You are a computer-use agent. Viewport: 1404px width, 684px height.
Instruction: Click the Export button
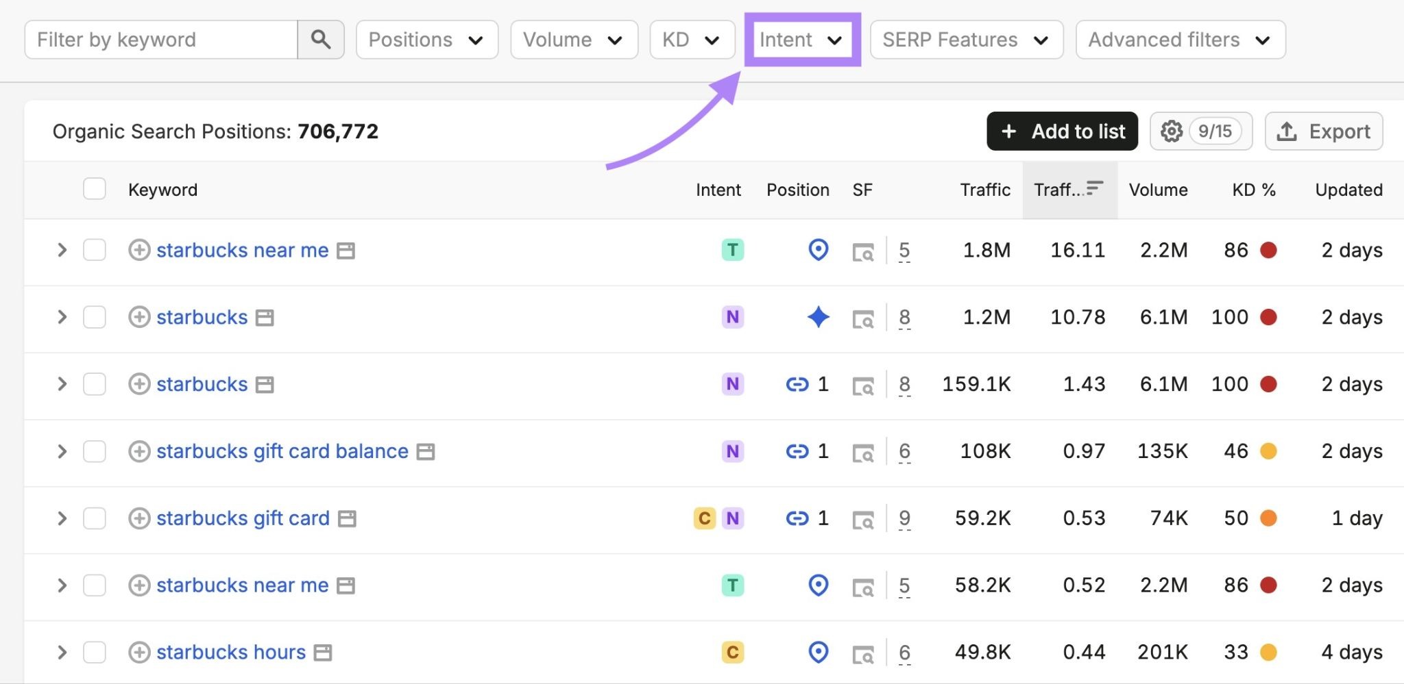pyautogui.click(x=1324, y=131)
